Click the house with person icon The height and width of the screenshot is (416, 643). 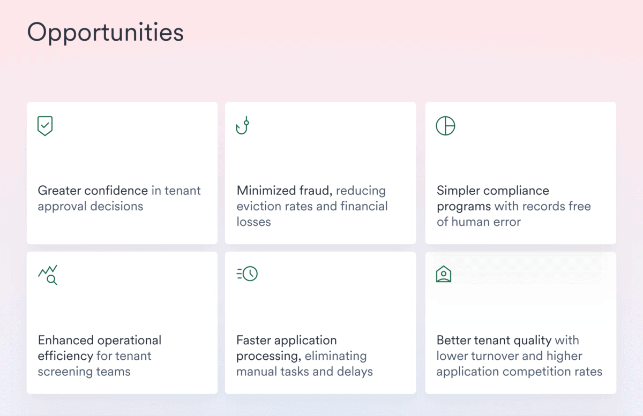(x=444, y=274)
